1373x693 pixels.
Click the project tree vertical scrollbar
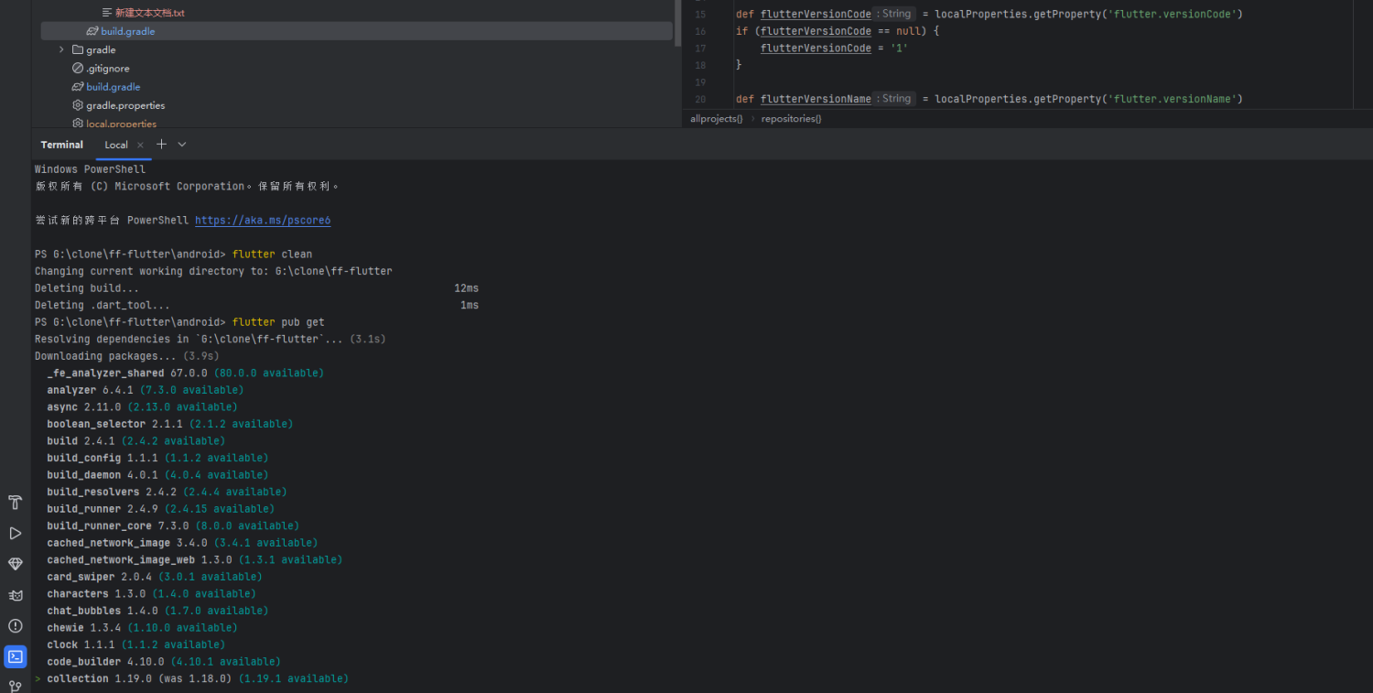tap(677, 23)
